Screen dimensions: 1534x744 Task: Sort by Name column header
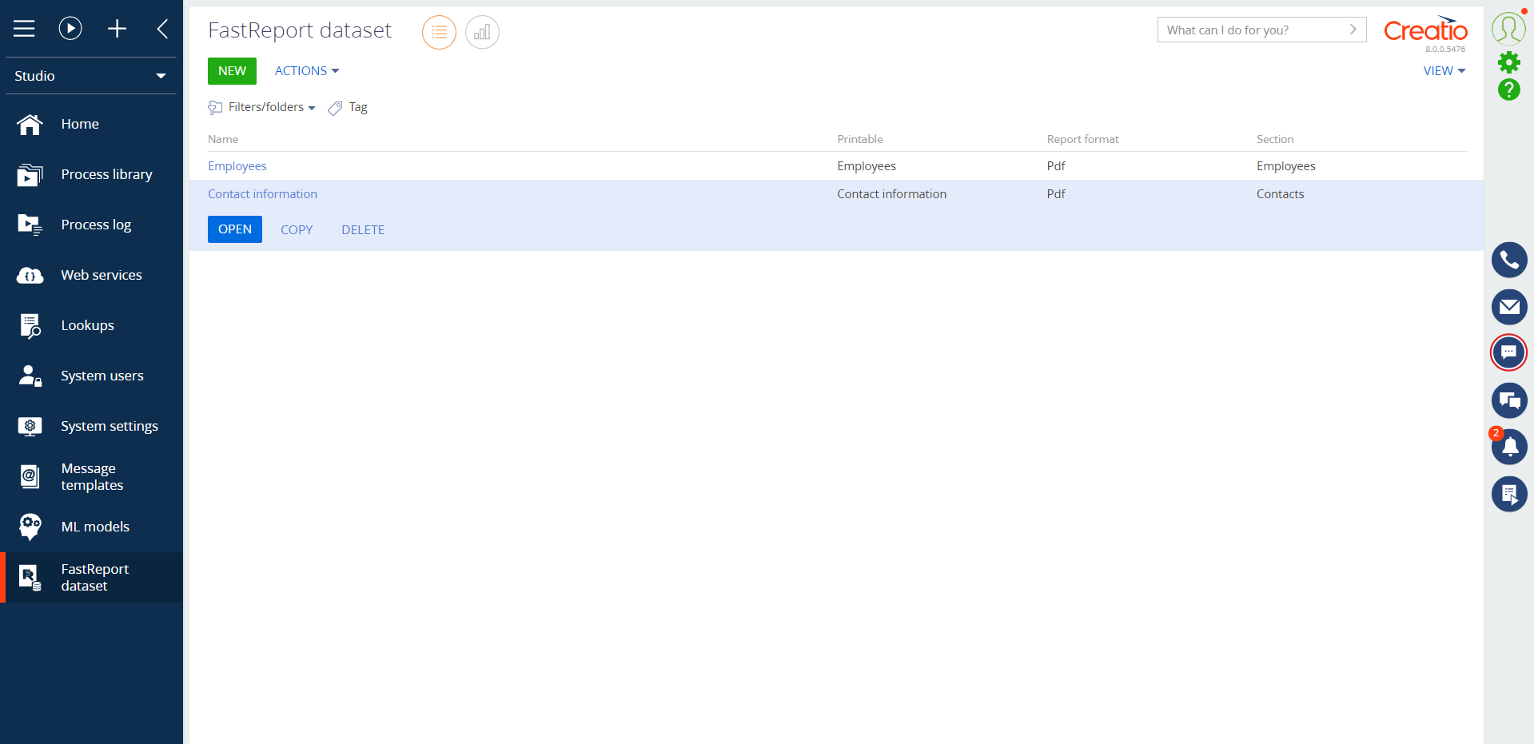click(x=223, y=139)
